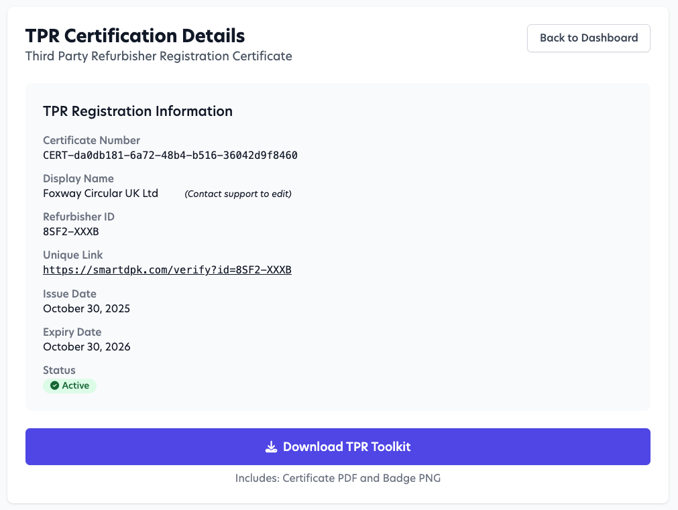Click the Expiry Date October 30 2026 value
The image size is (678, 510).
click(87, 346)
